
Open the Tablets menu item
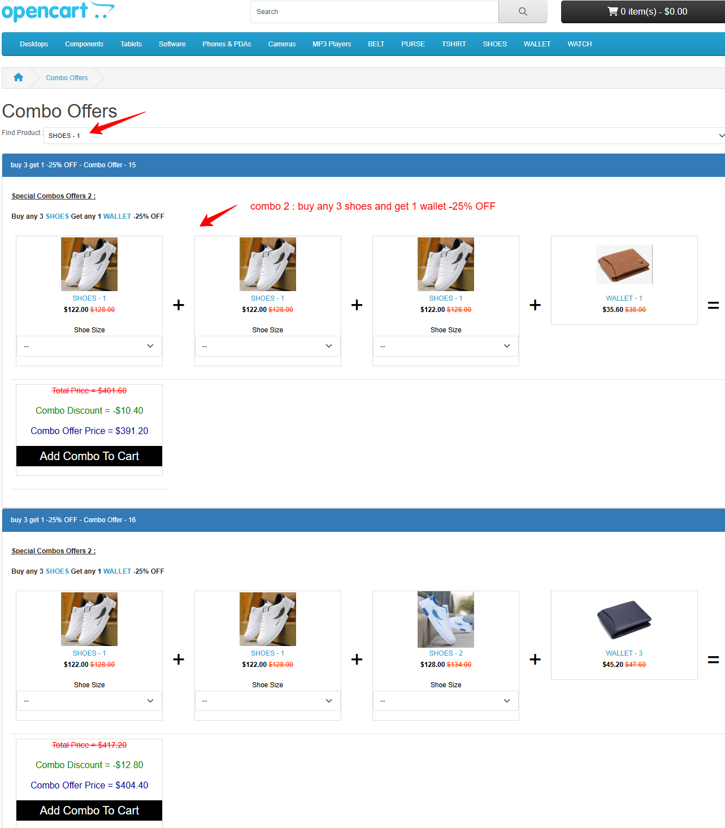(x=131, y=44)
